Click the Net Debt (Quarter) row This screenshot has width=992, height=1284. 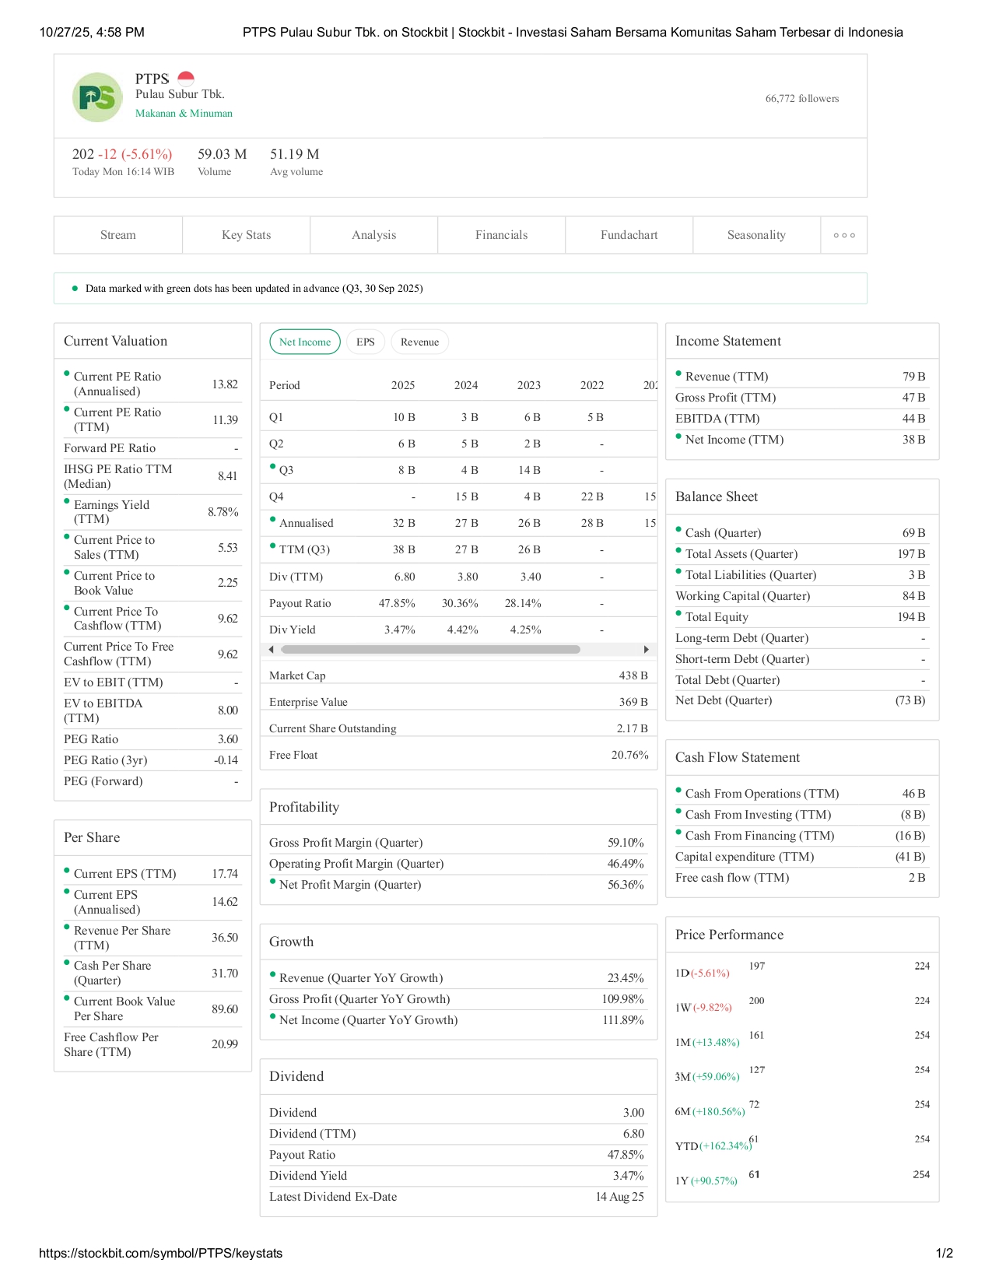coord(801,700)
